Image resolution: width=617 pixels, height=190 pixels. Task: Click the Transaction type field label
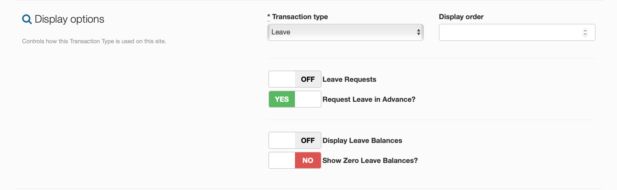tap(300, 17)
